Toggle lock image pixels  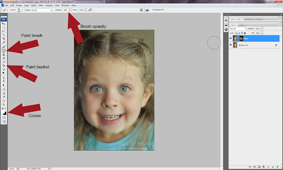click(x=239, y=33)
